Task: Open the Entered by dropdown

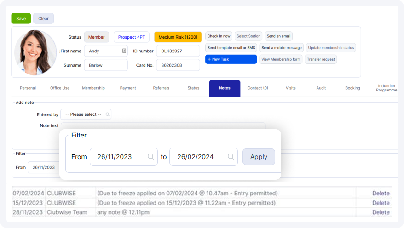Action: [x=86, y=114]
